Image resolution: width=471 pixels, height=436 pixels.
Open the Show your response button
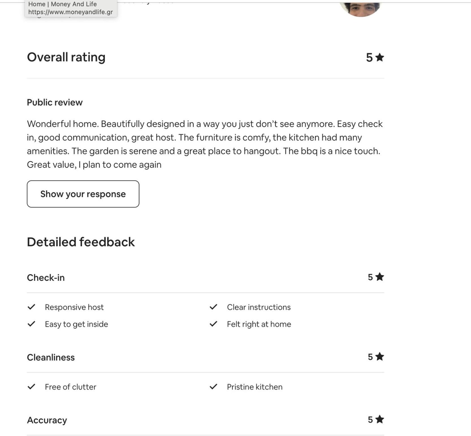(83, 194)
